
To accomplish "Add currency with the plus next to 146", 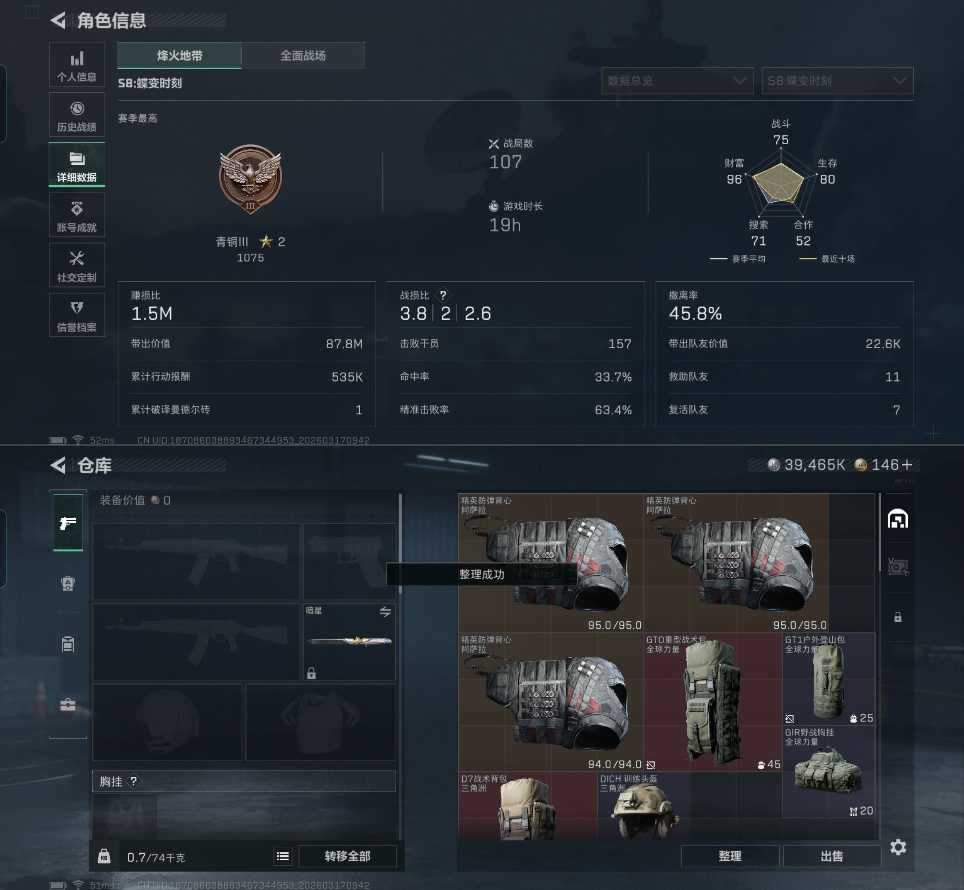I will pos(907,465).
